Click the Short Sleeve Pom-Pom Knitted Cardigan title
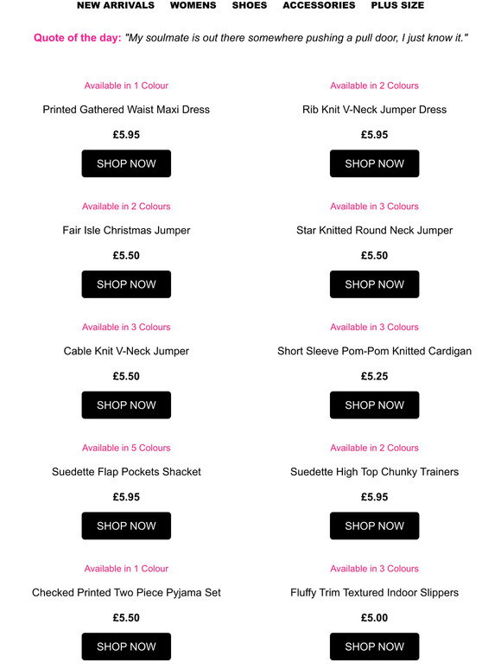The width and height of the screenshot is (501, 669). 374,351
